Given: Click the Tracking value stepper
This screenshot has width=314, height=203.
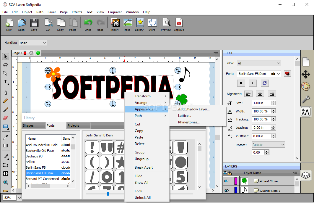Looking at the screenshot, I should pos(273,119).
